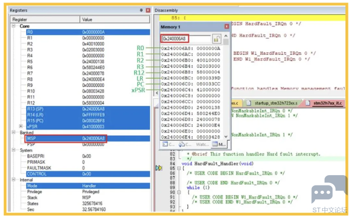The image size is (352, 218).
Task: Open the Memory tab labeled M...
Action: (x=220, y=144)
